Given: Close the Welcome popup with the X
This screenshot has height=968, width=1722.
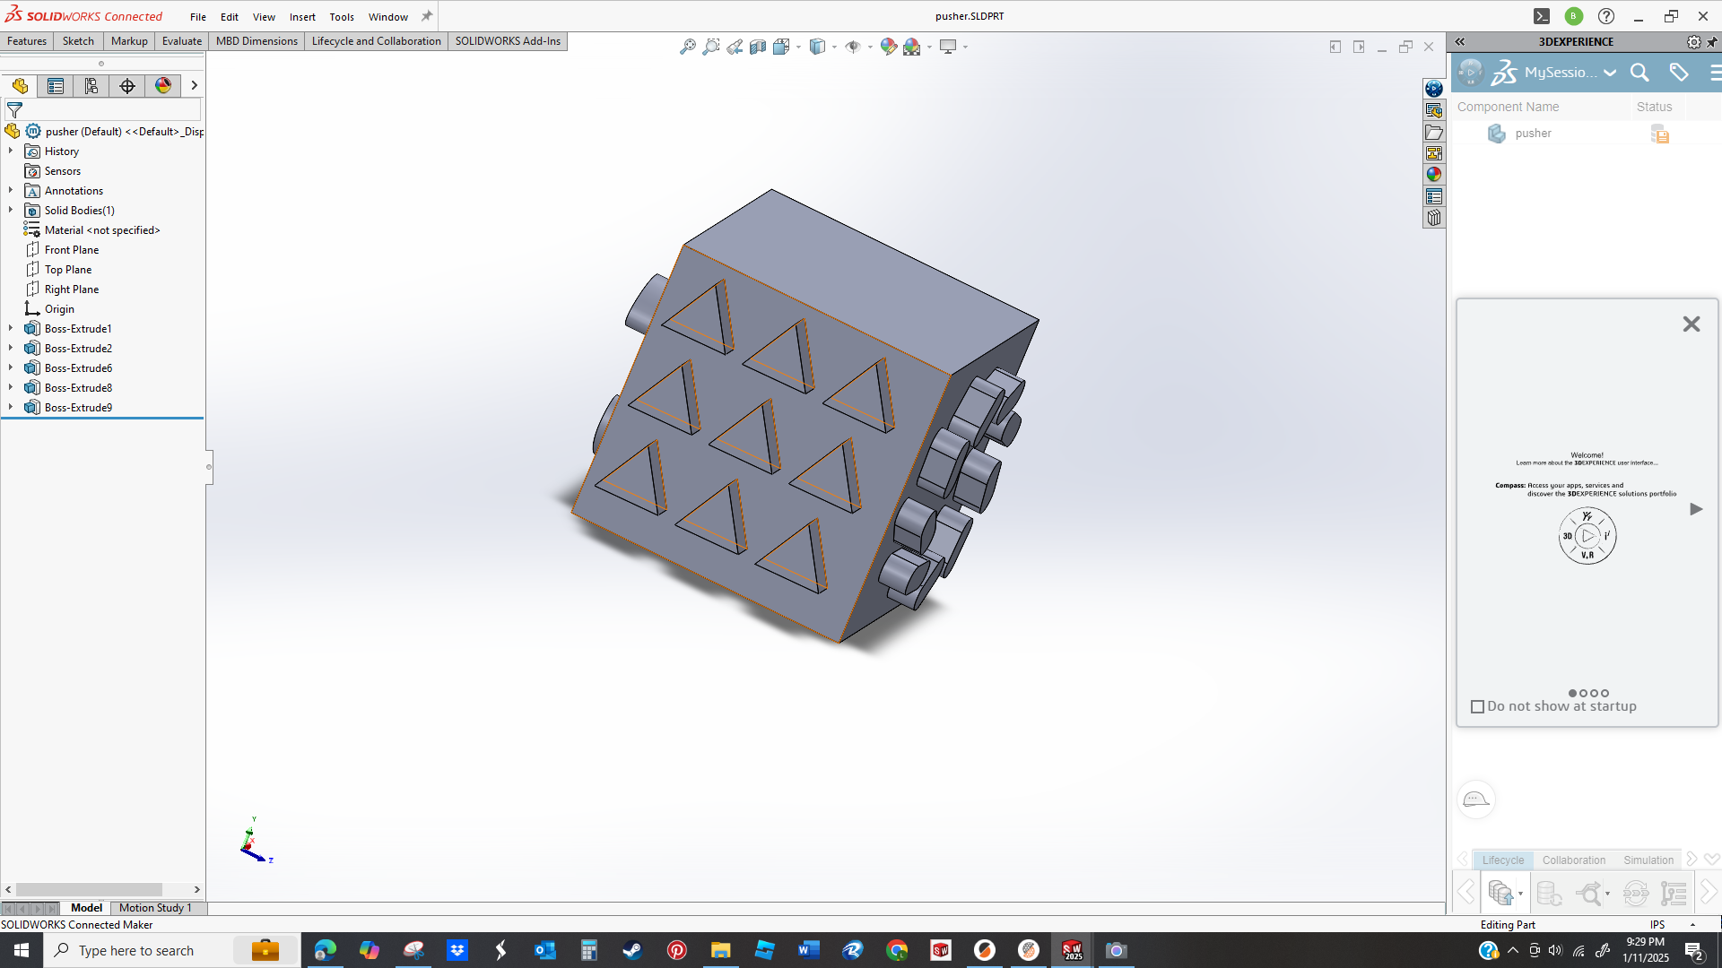Looking at the screenshot, I should pos(1692,324).
